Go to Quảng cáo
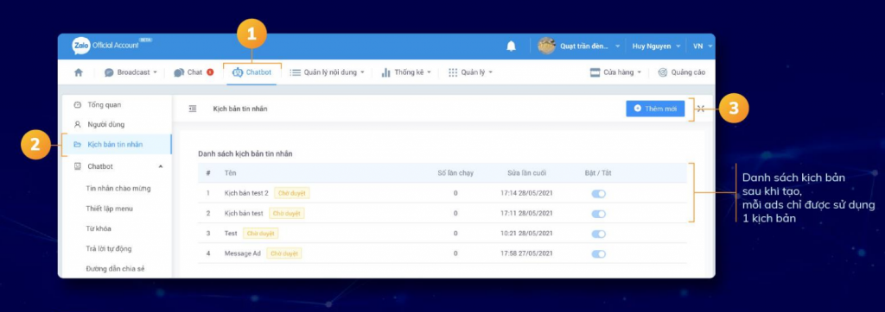The height and width of the screenshot is (312, 885). (681, 72)
